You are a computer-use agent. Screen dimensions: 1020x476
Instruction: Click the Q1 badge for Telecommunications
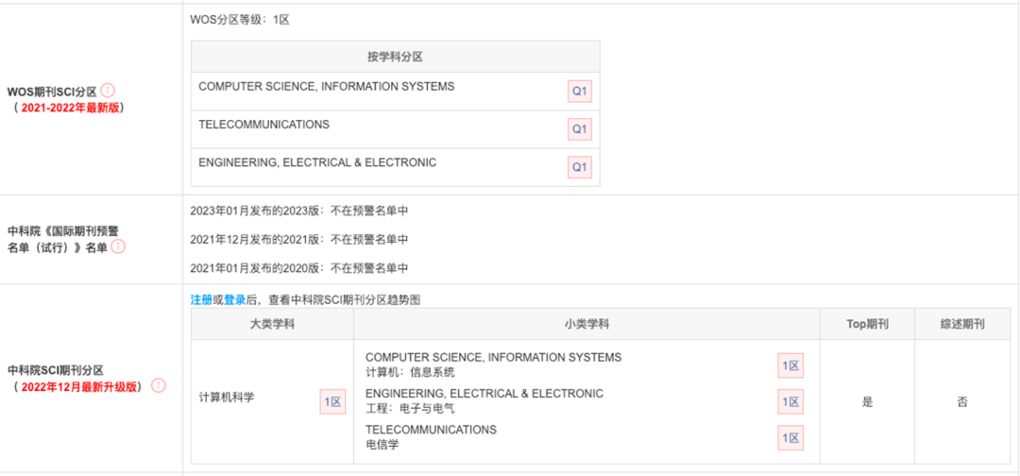(579, 129)
